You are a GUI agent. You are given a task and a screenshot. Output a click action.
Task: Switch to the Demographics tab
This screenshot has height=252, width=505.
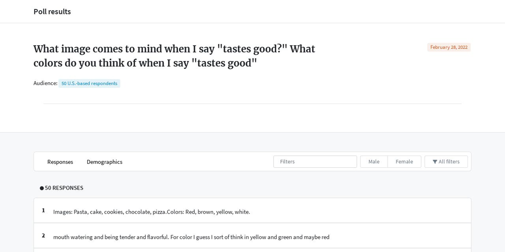coord(105,162)
